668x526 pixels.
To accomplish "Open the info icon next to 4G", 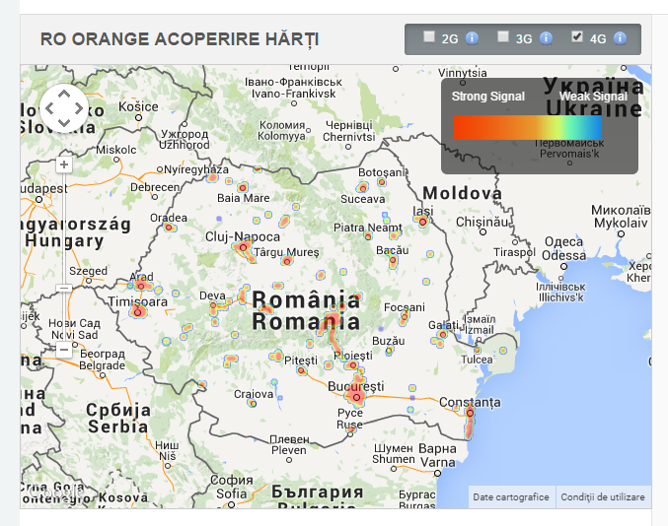I will 620,38.
